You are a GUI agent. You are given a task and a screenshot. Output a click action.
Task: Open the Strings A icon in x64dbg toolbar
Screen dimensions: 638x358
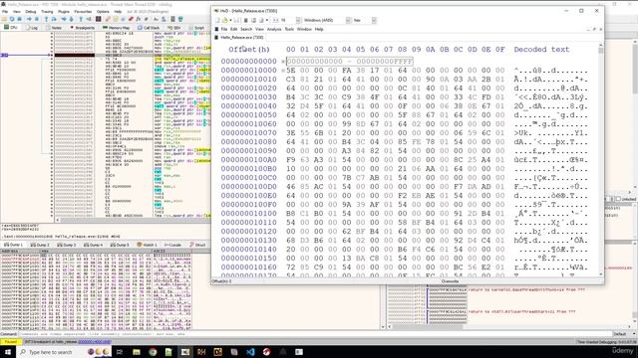tap(156, 19)
